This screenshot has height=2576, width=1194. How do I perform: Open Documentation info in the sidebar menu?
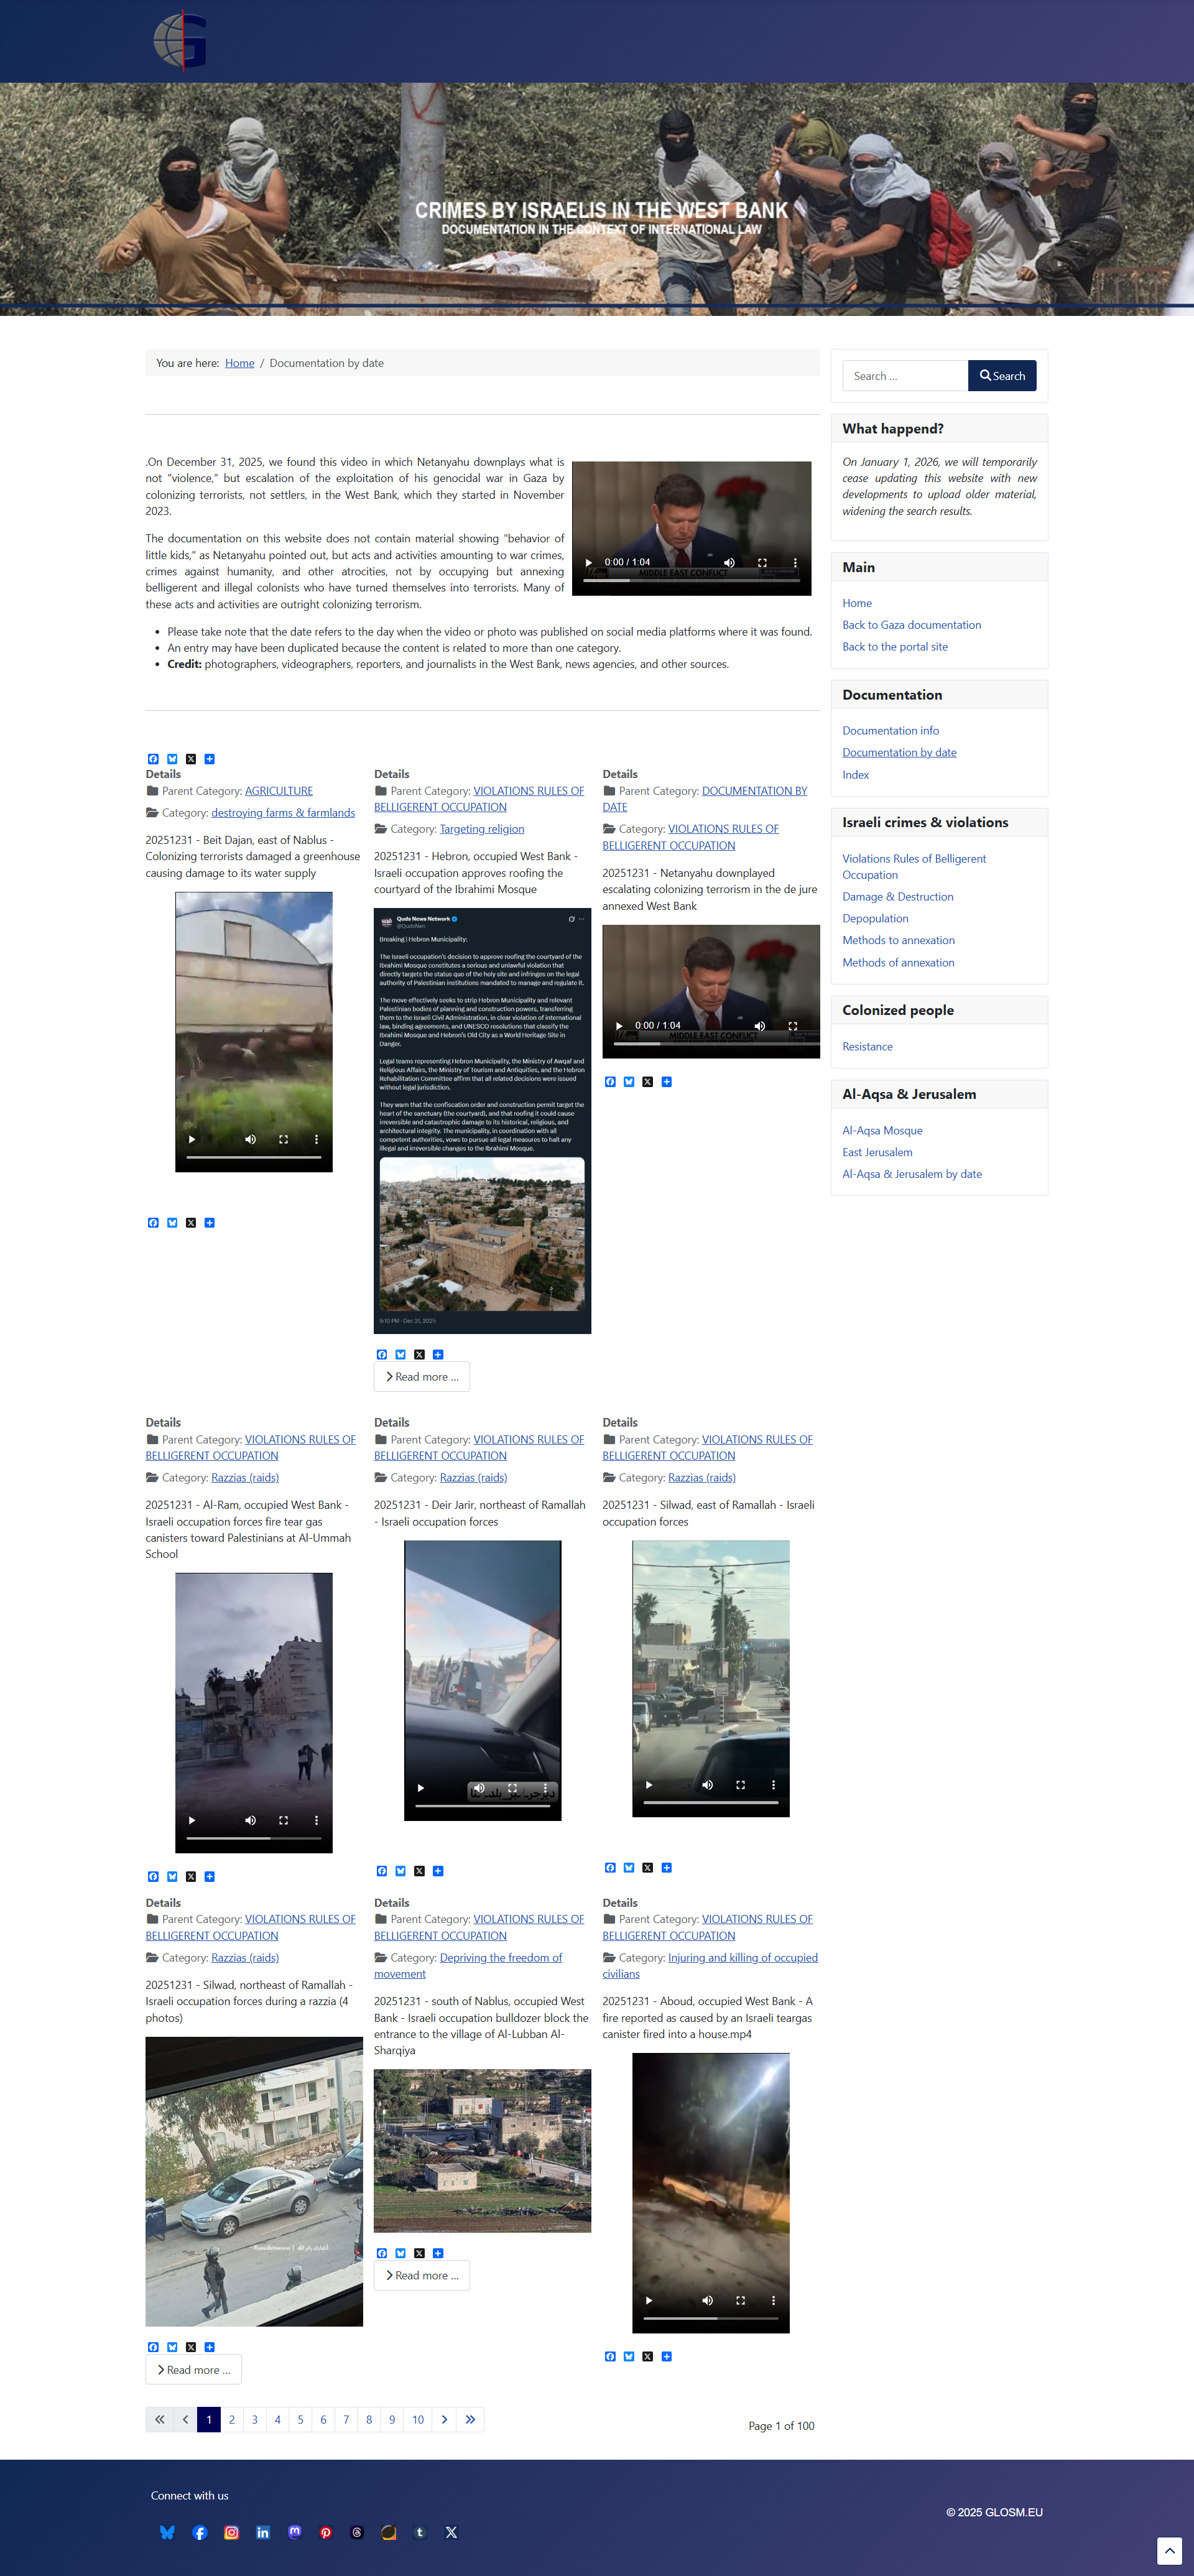point(890,731)
